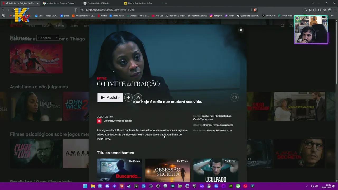338x190 pixels.
Task: Toggle the browser sidebar panel
Action: tap(315, 10)
